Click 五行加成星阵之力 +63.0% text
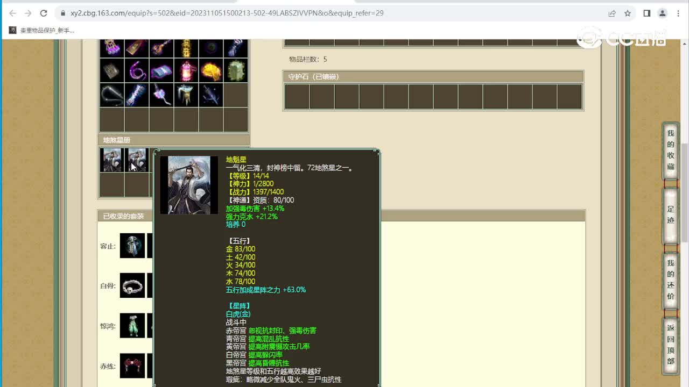 pos(266,290)
